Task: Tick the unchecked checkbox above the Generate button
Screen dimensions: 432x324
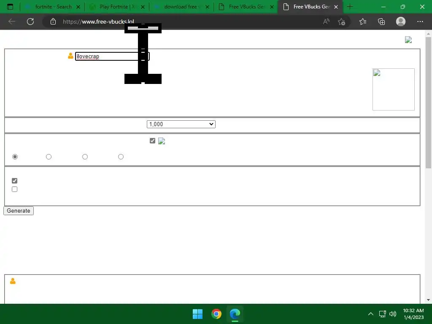Action: click(15, 189)
